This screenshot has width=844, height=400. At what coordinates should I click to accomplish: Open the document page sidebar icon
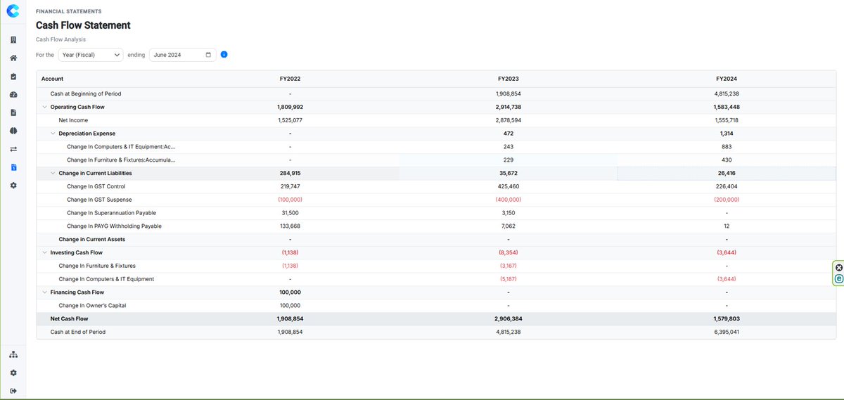point(13,112)
